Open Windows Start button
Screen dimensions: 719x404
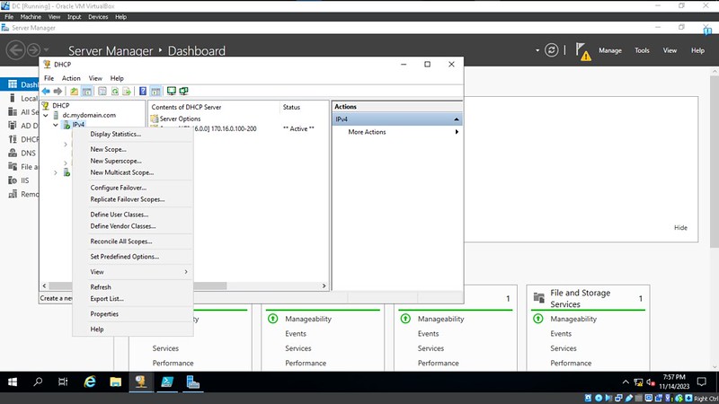coord(13,382)
